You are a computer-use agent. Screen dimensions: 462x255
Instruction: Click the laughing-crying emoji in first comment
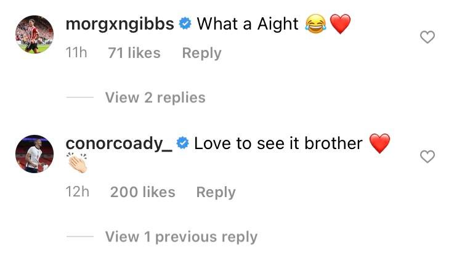coord(316,24)
